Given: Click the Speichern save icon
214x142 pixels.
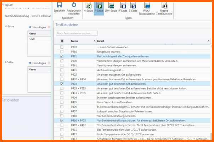Looking at the screenshot, I should (x=60, y=5).
